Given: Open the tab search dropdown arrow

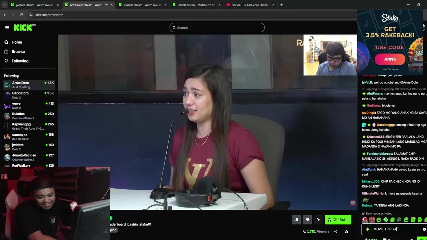Looking at the screenshot, I should [5, 5].
